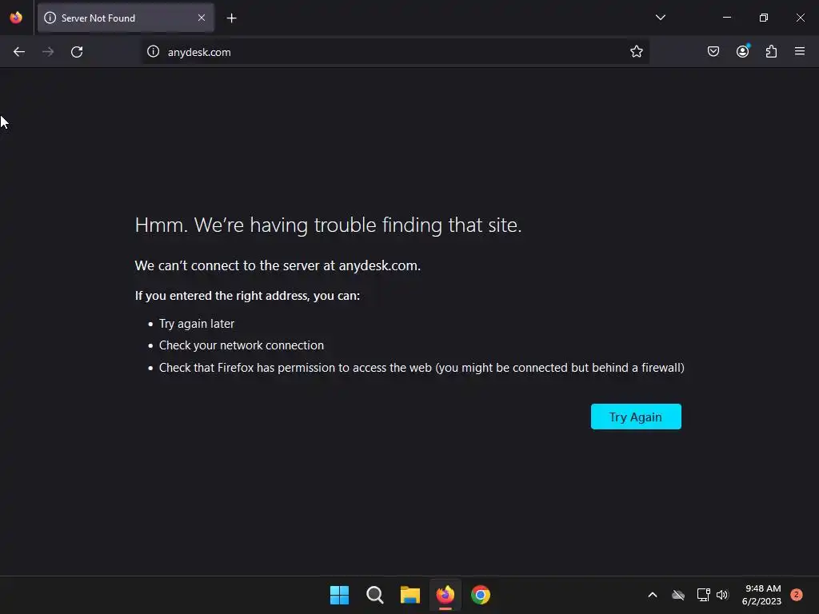Go back using the back arrow
Viewport: 819px width, 614px height.
coord(19,52)
